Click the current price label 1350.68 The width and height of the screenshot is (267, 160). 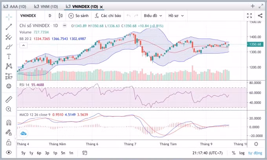click(x=255, y=44)
